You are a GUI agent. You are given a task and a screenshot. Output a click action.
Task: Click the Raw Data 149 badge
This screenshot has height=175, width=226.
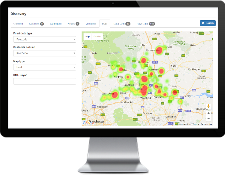click(152, 24)
